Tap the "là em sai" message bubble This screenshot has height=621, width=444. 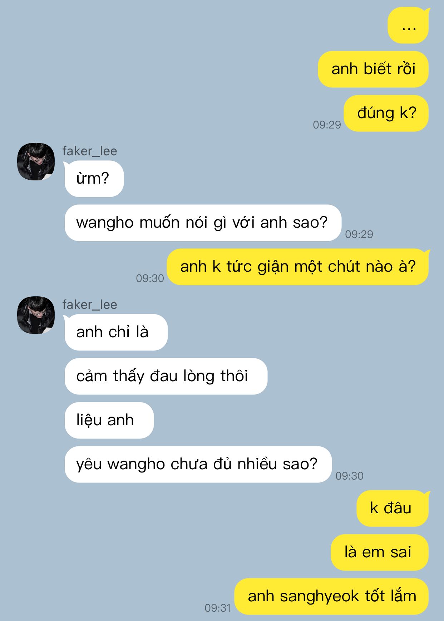point(380,553)
